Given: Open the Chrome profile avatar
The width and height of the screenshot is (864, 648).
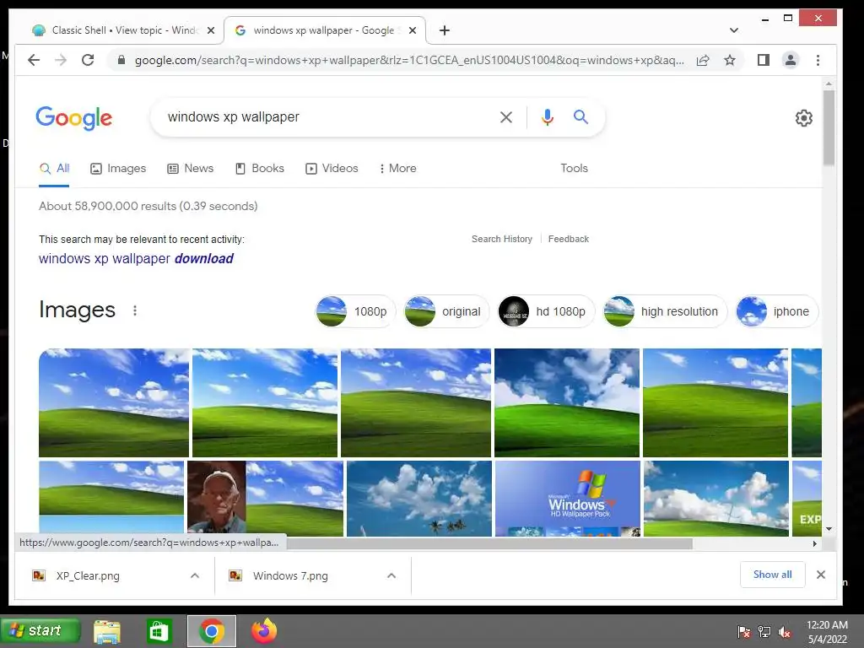Looking at the screenshot, I should [x=790, y=60].
